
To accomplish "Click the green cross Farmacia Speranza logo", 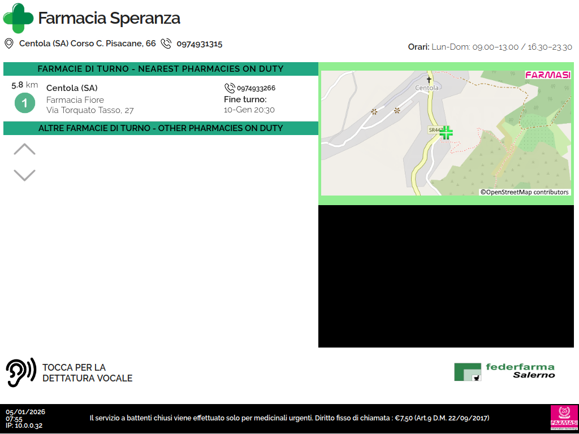I will pos(18,18).
